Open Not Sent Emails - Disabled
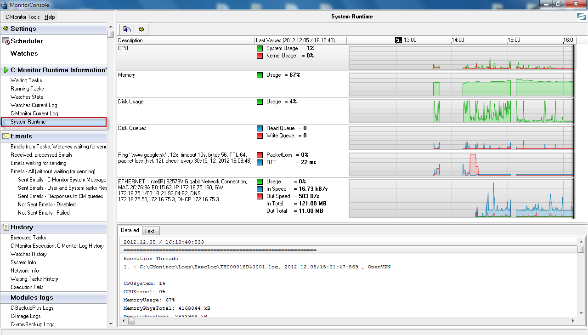 pyautogui.click(x=47, y=204)
